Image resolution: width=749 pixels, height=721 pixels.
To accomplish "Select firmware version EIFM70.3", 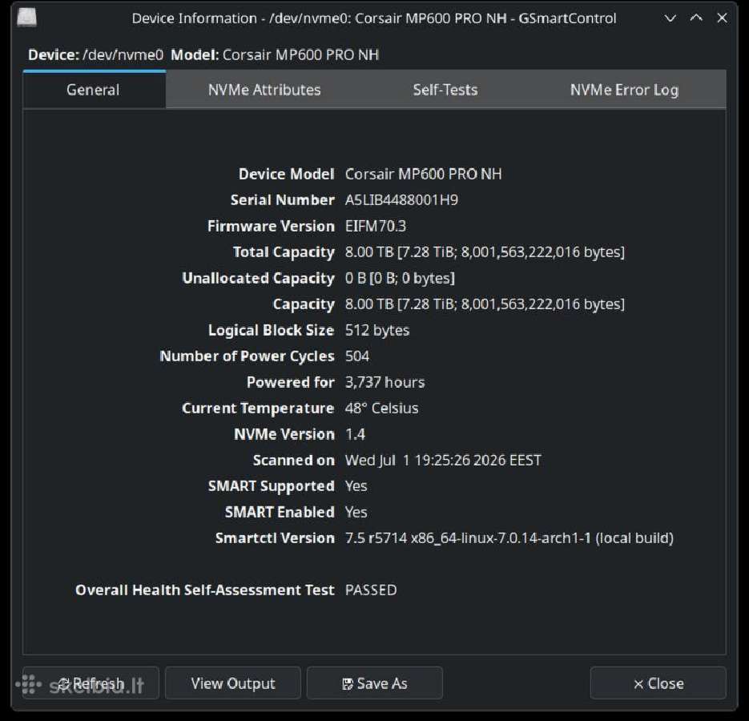I will pyautogui.click(x=376, y=226).
